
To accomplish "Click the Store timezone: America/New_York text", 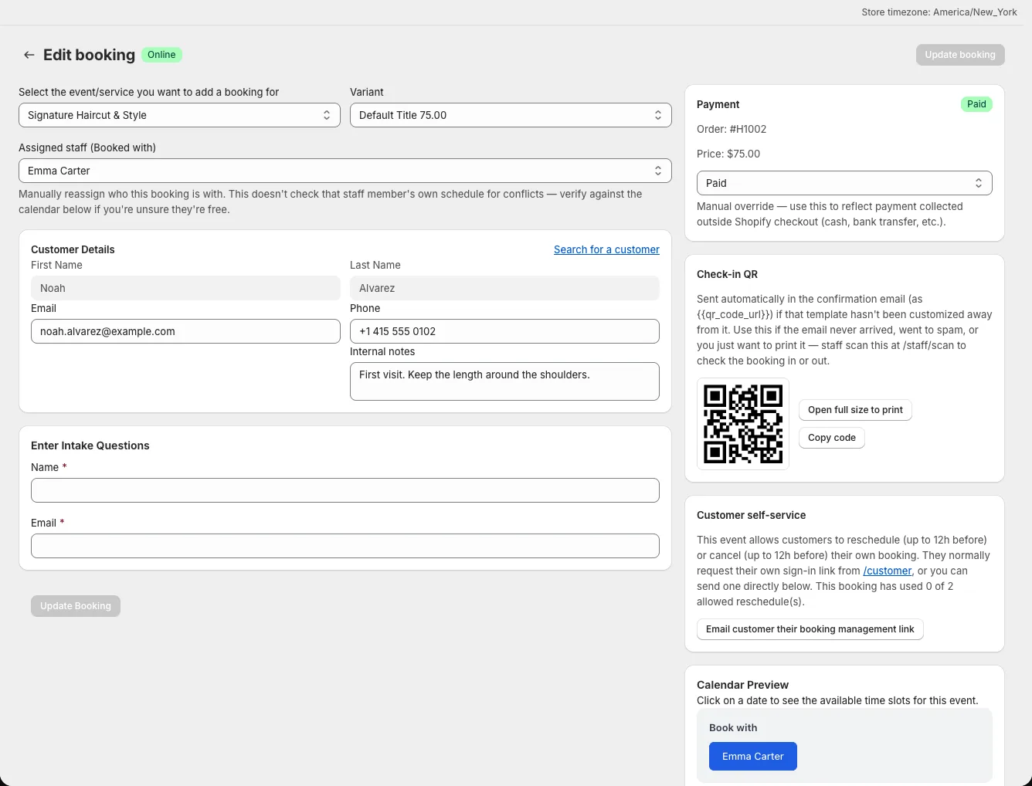I will (939, 12).
